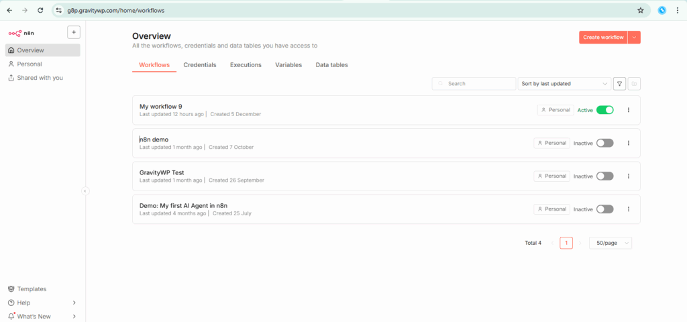Open Demo: My first AI Agent in n8n
Screen dimensions: 687x322
pos(386,209)
